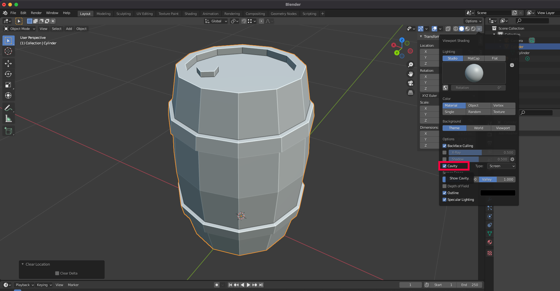The image size is (560, 291).
Task: Open studio light preferences gear icon
Action: coord(512,65)
